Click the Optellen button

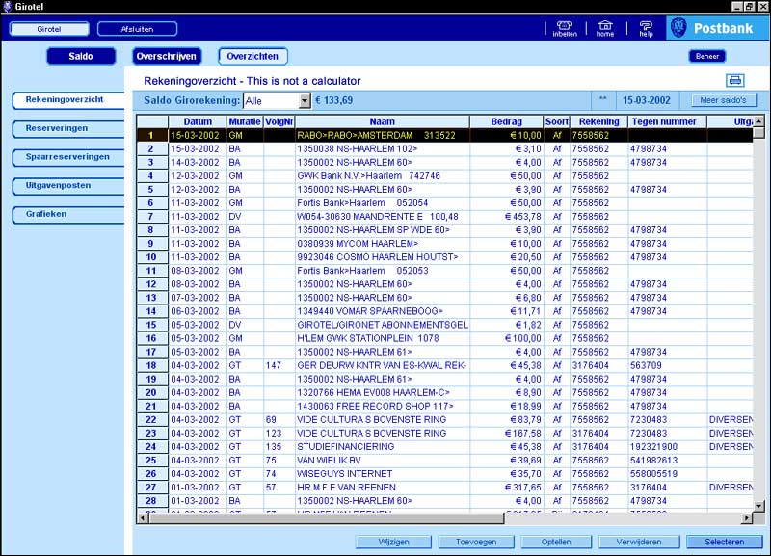pos(556,542)
